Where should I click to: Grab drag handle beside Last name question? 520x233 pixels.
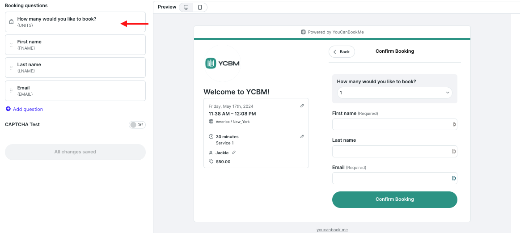coord(11,68)
